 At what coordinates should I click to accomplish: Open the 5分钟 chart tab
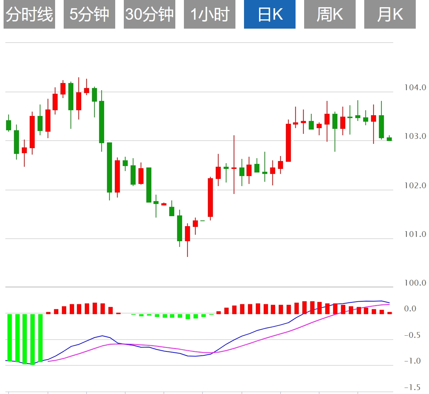(x=89, y=15)
